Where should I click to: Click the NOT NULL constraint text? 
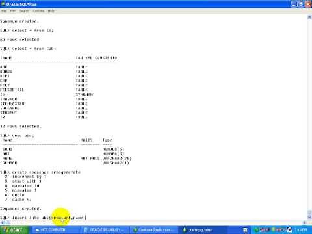(90, 159)
